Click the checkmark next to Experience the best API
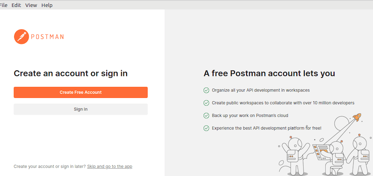Viewport: 373px width, 176px height. coord(206,128)
